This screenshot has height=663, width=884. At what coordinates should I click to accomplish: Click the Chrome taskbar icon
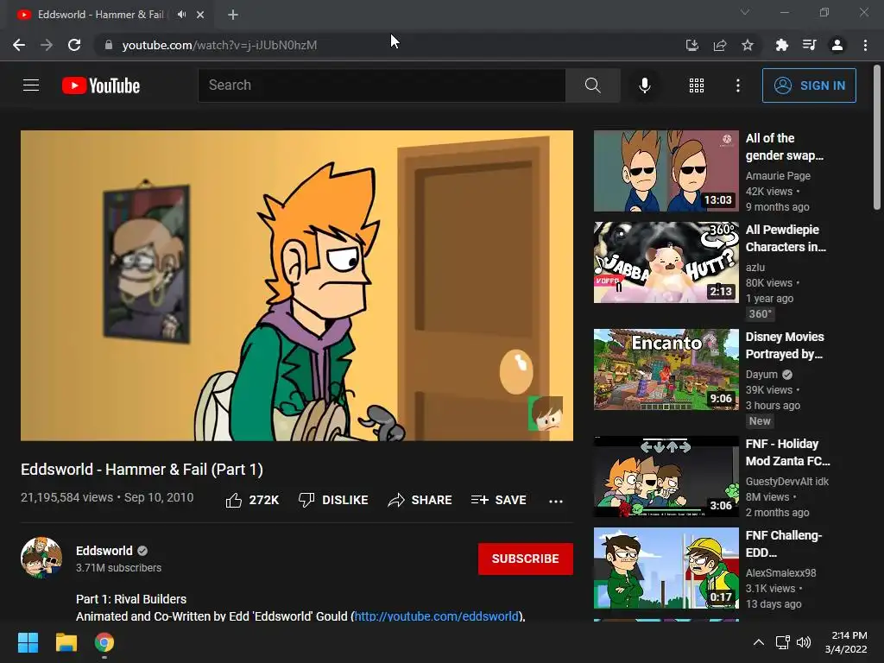pyautogui.click(x=104, y=642)
